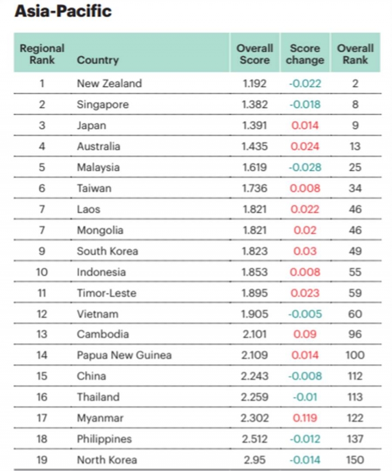The height and width of the screenshot is (471, 392).
Task: Click South Korea's score change 0.03
Action: (x=305, y=251)
